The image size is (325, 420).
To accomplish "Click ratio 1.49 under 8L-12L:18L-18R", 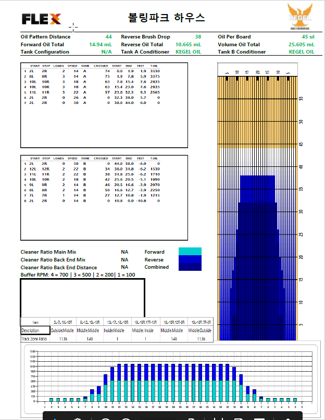I will pos(90,339).
